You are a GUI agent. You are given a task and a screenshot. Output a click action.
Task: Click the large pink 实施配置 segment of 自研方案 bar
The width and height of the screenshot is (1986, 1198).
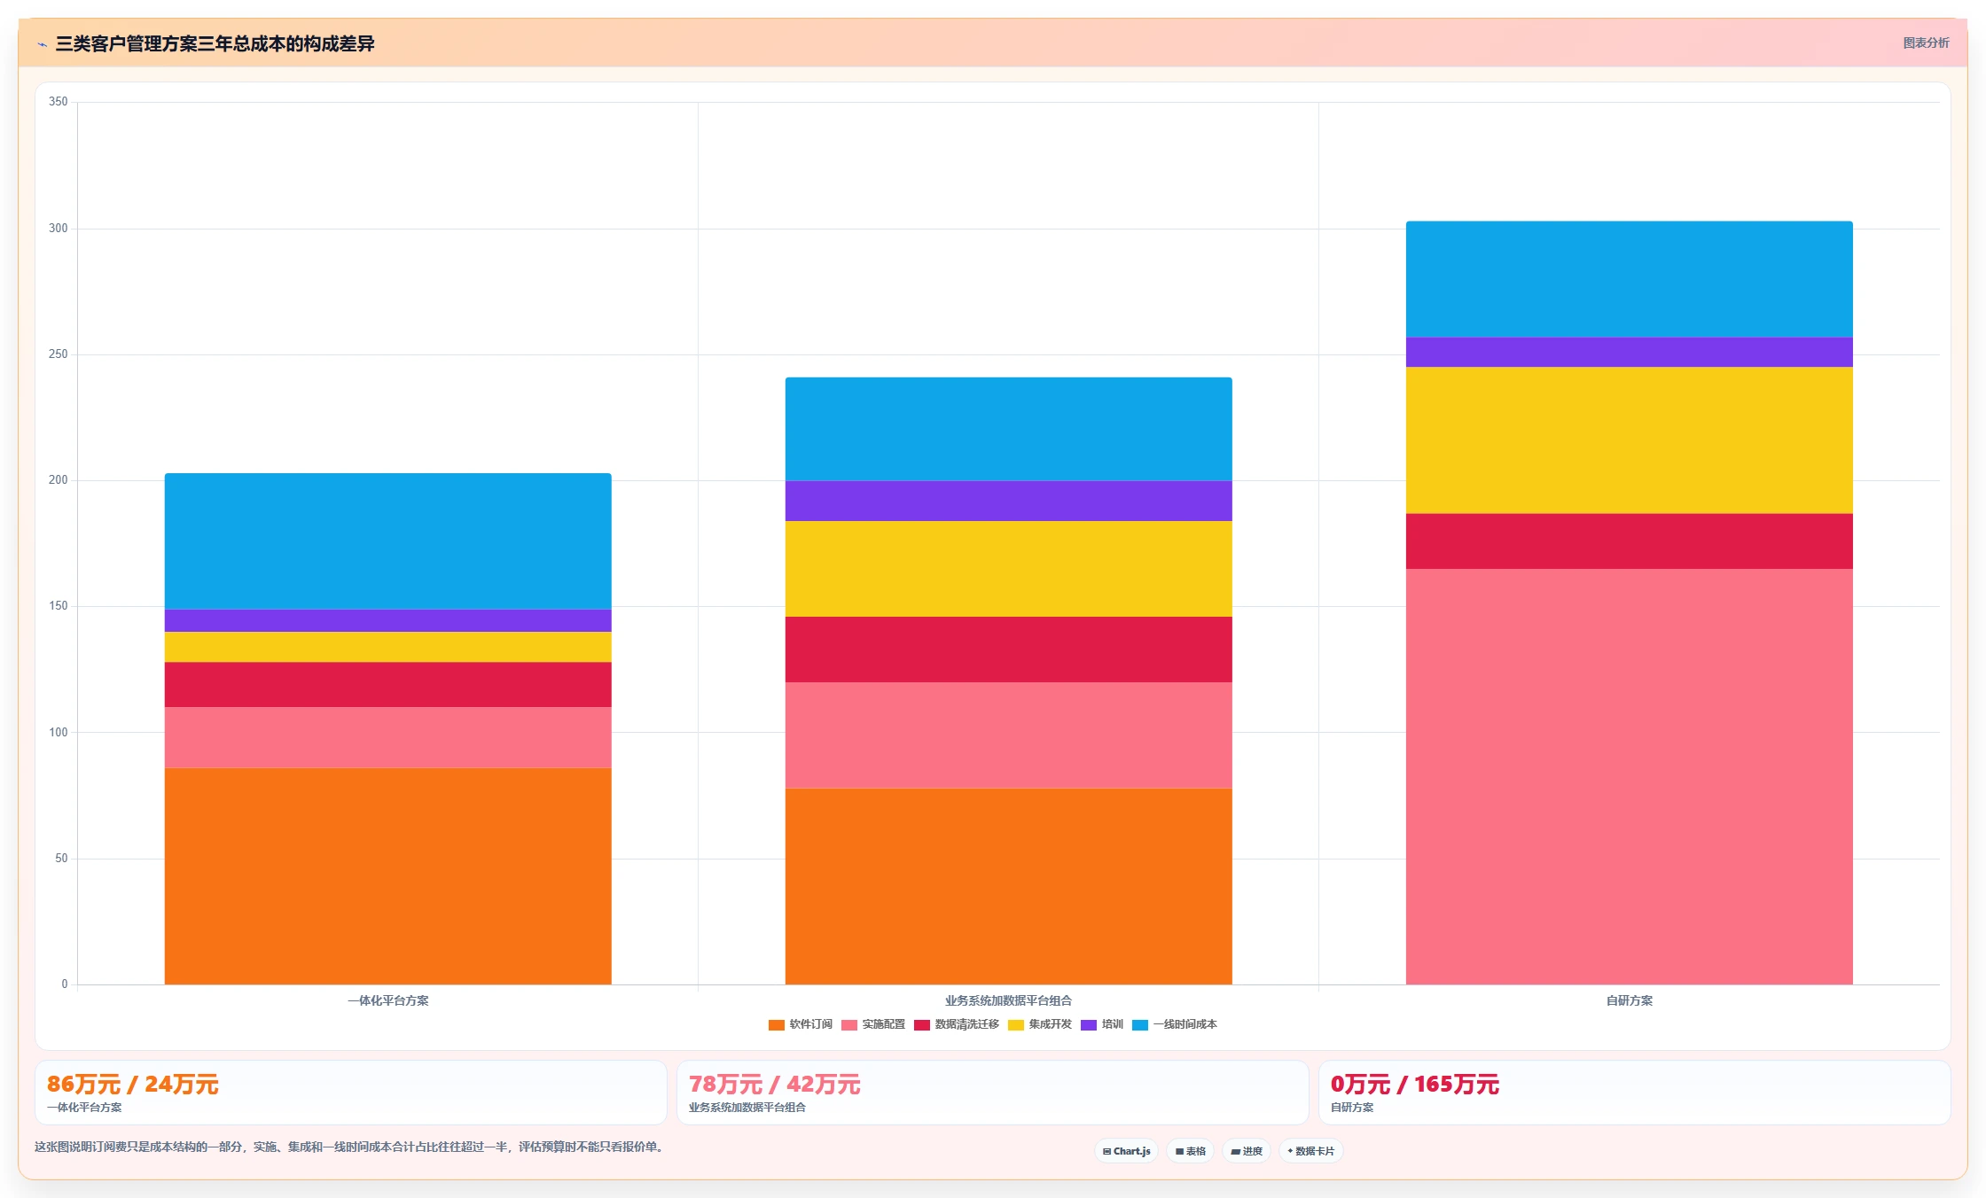[1629, 776]
